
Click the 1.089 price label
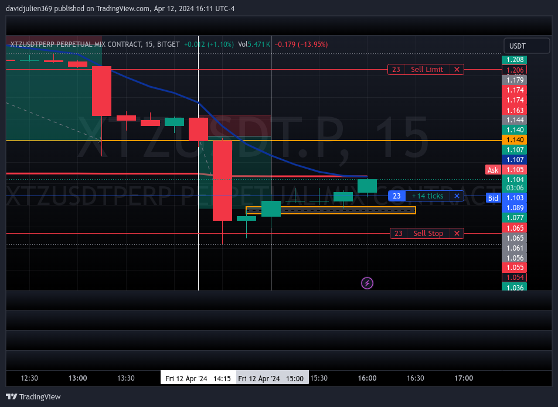[514, 207]
